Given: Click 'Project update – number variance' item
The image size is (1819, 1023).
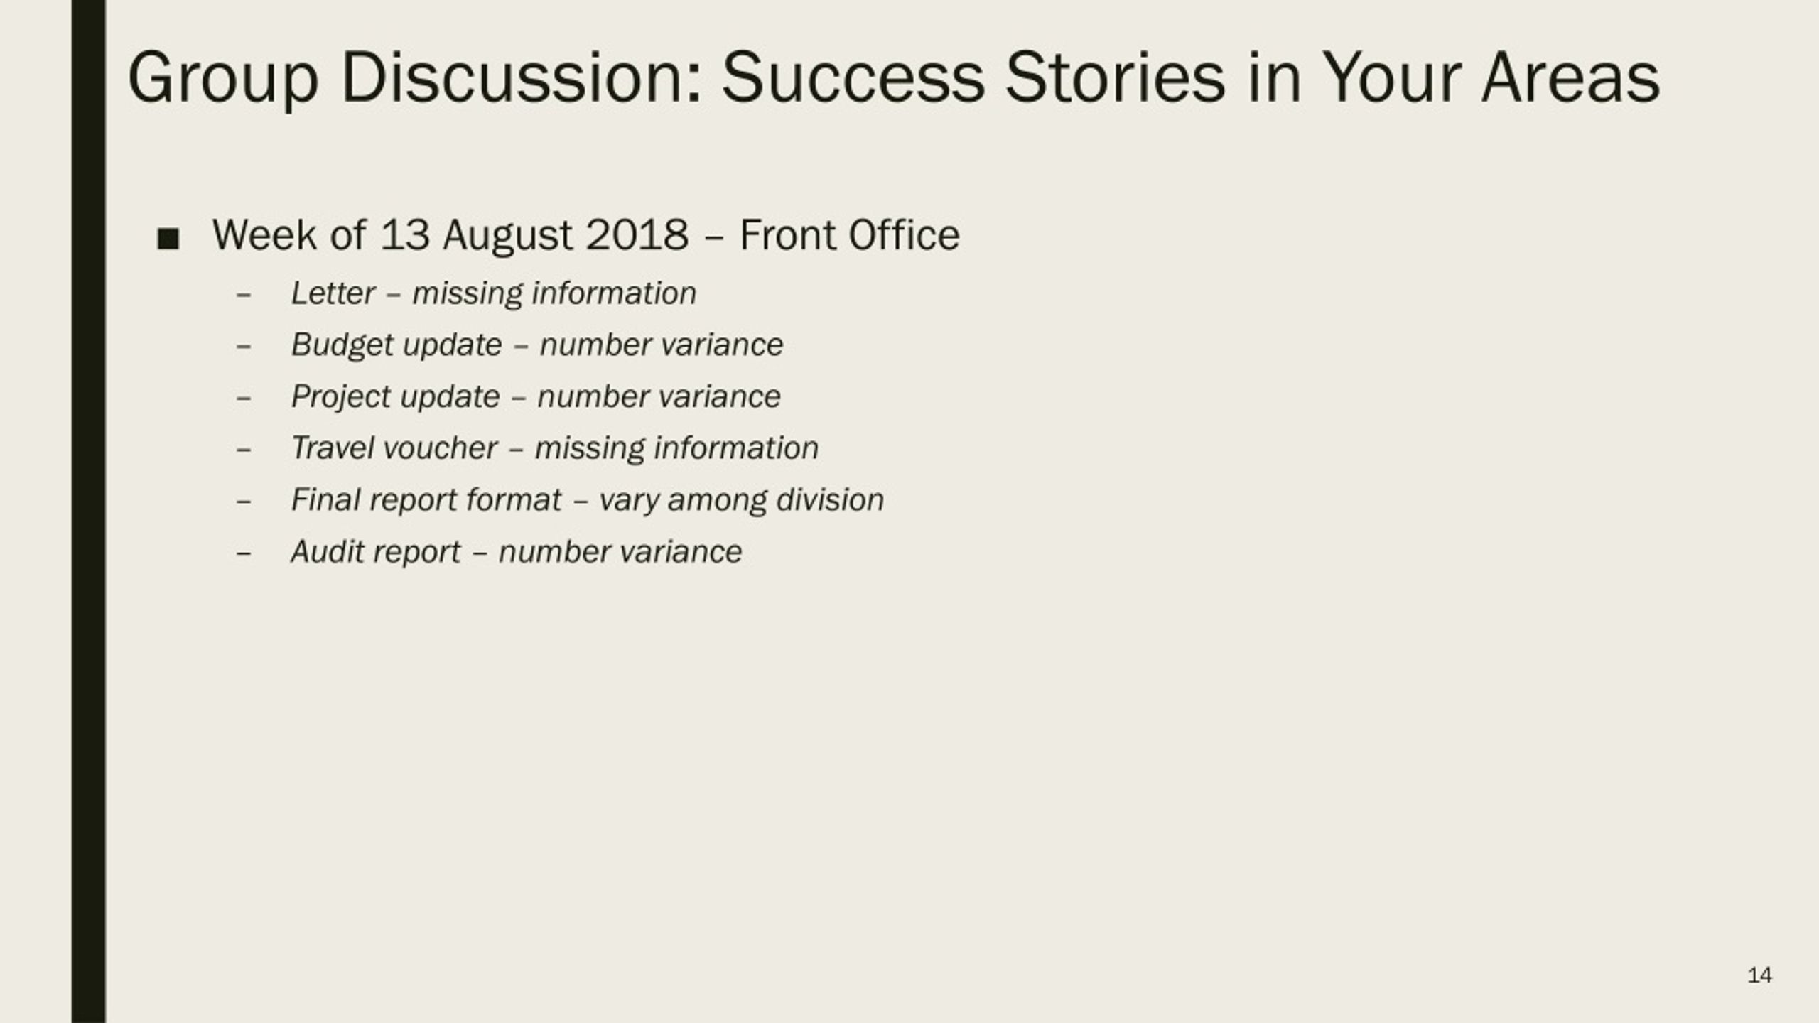Looking at the screenshot, I should pyautogui.click(x=536, y=397).
